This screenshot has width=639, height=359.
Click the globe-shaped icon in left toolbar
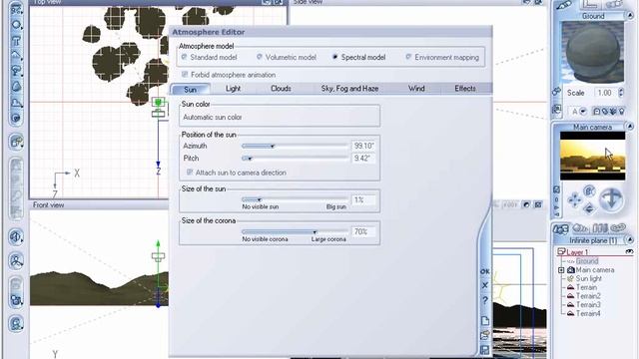click(x=16, y=236)
